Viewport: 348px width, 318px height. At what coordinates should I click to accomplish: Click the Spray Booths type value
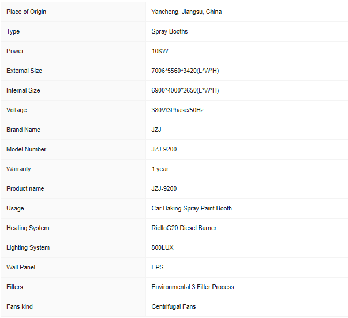coord(170,31)
